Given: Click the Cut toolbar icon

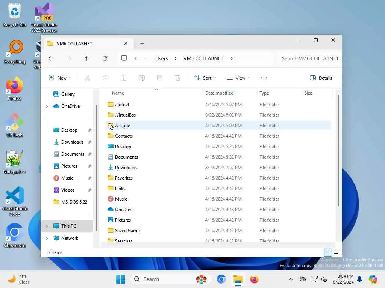Looking at the screenshot, I should (x=87, y=78).
